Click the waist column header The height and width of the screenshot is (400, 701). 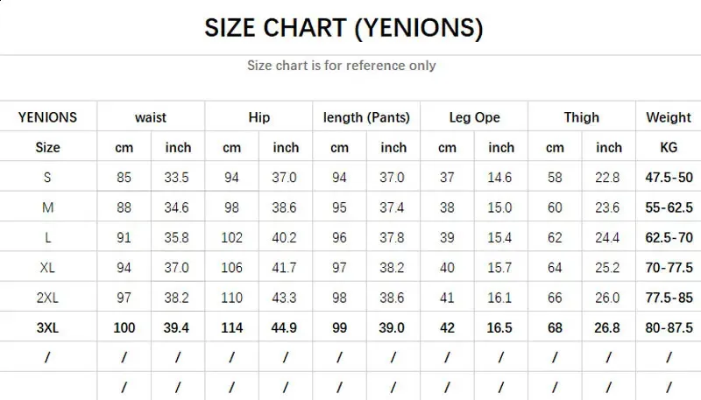(x=151, y=117)
